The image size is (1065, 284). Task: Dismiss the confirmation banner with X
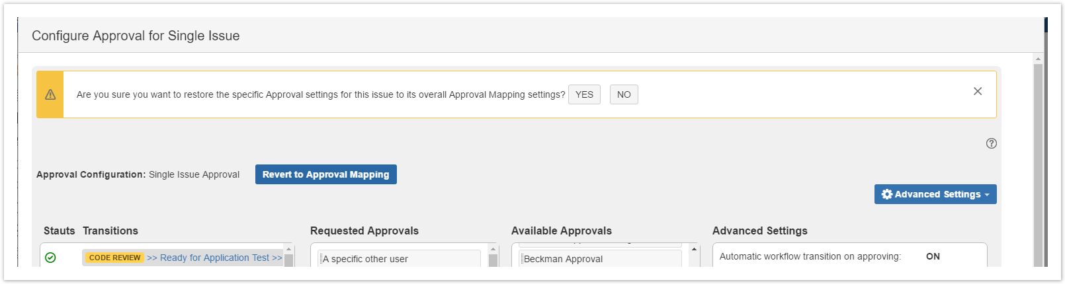coord(978,91)
